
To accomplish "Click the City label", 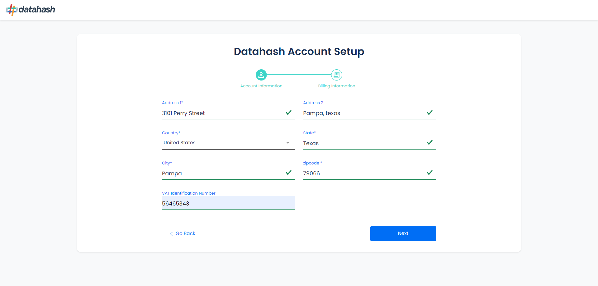I will [x=167, y=163].
